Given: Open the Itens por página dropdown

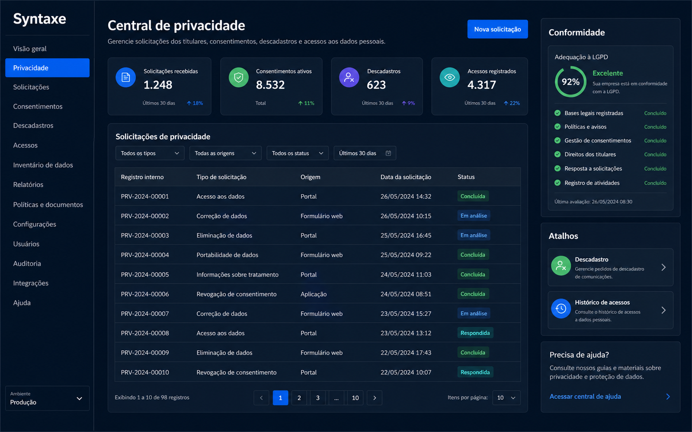Looking at the screenshot, I should pos(506,398).
